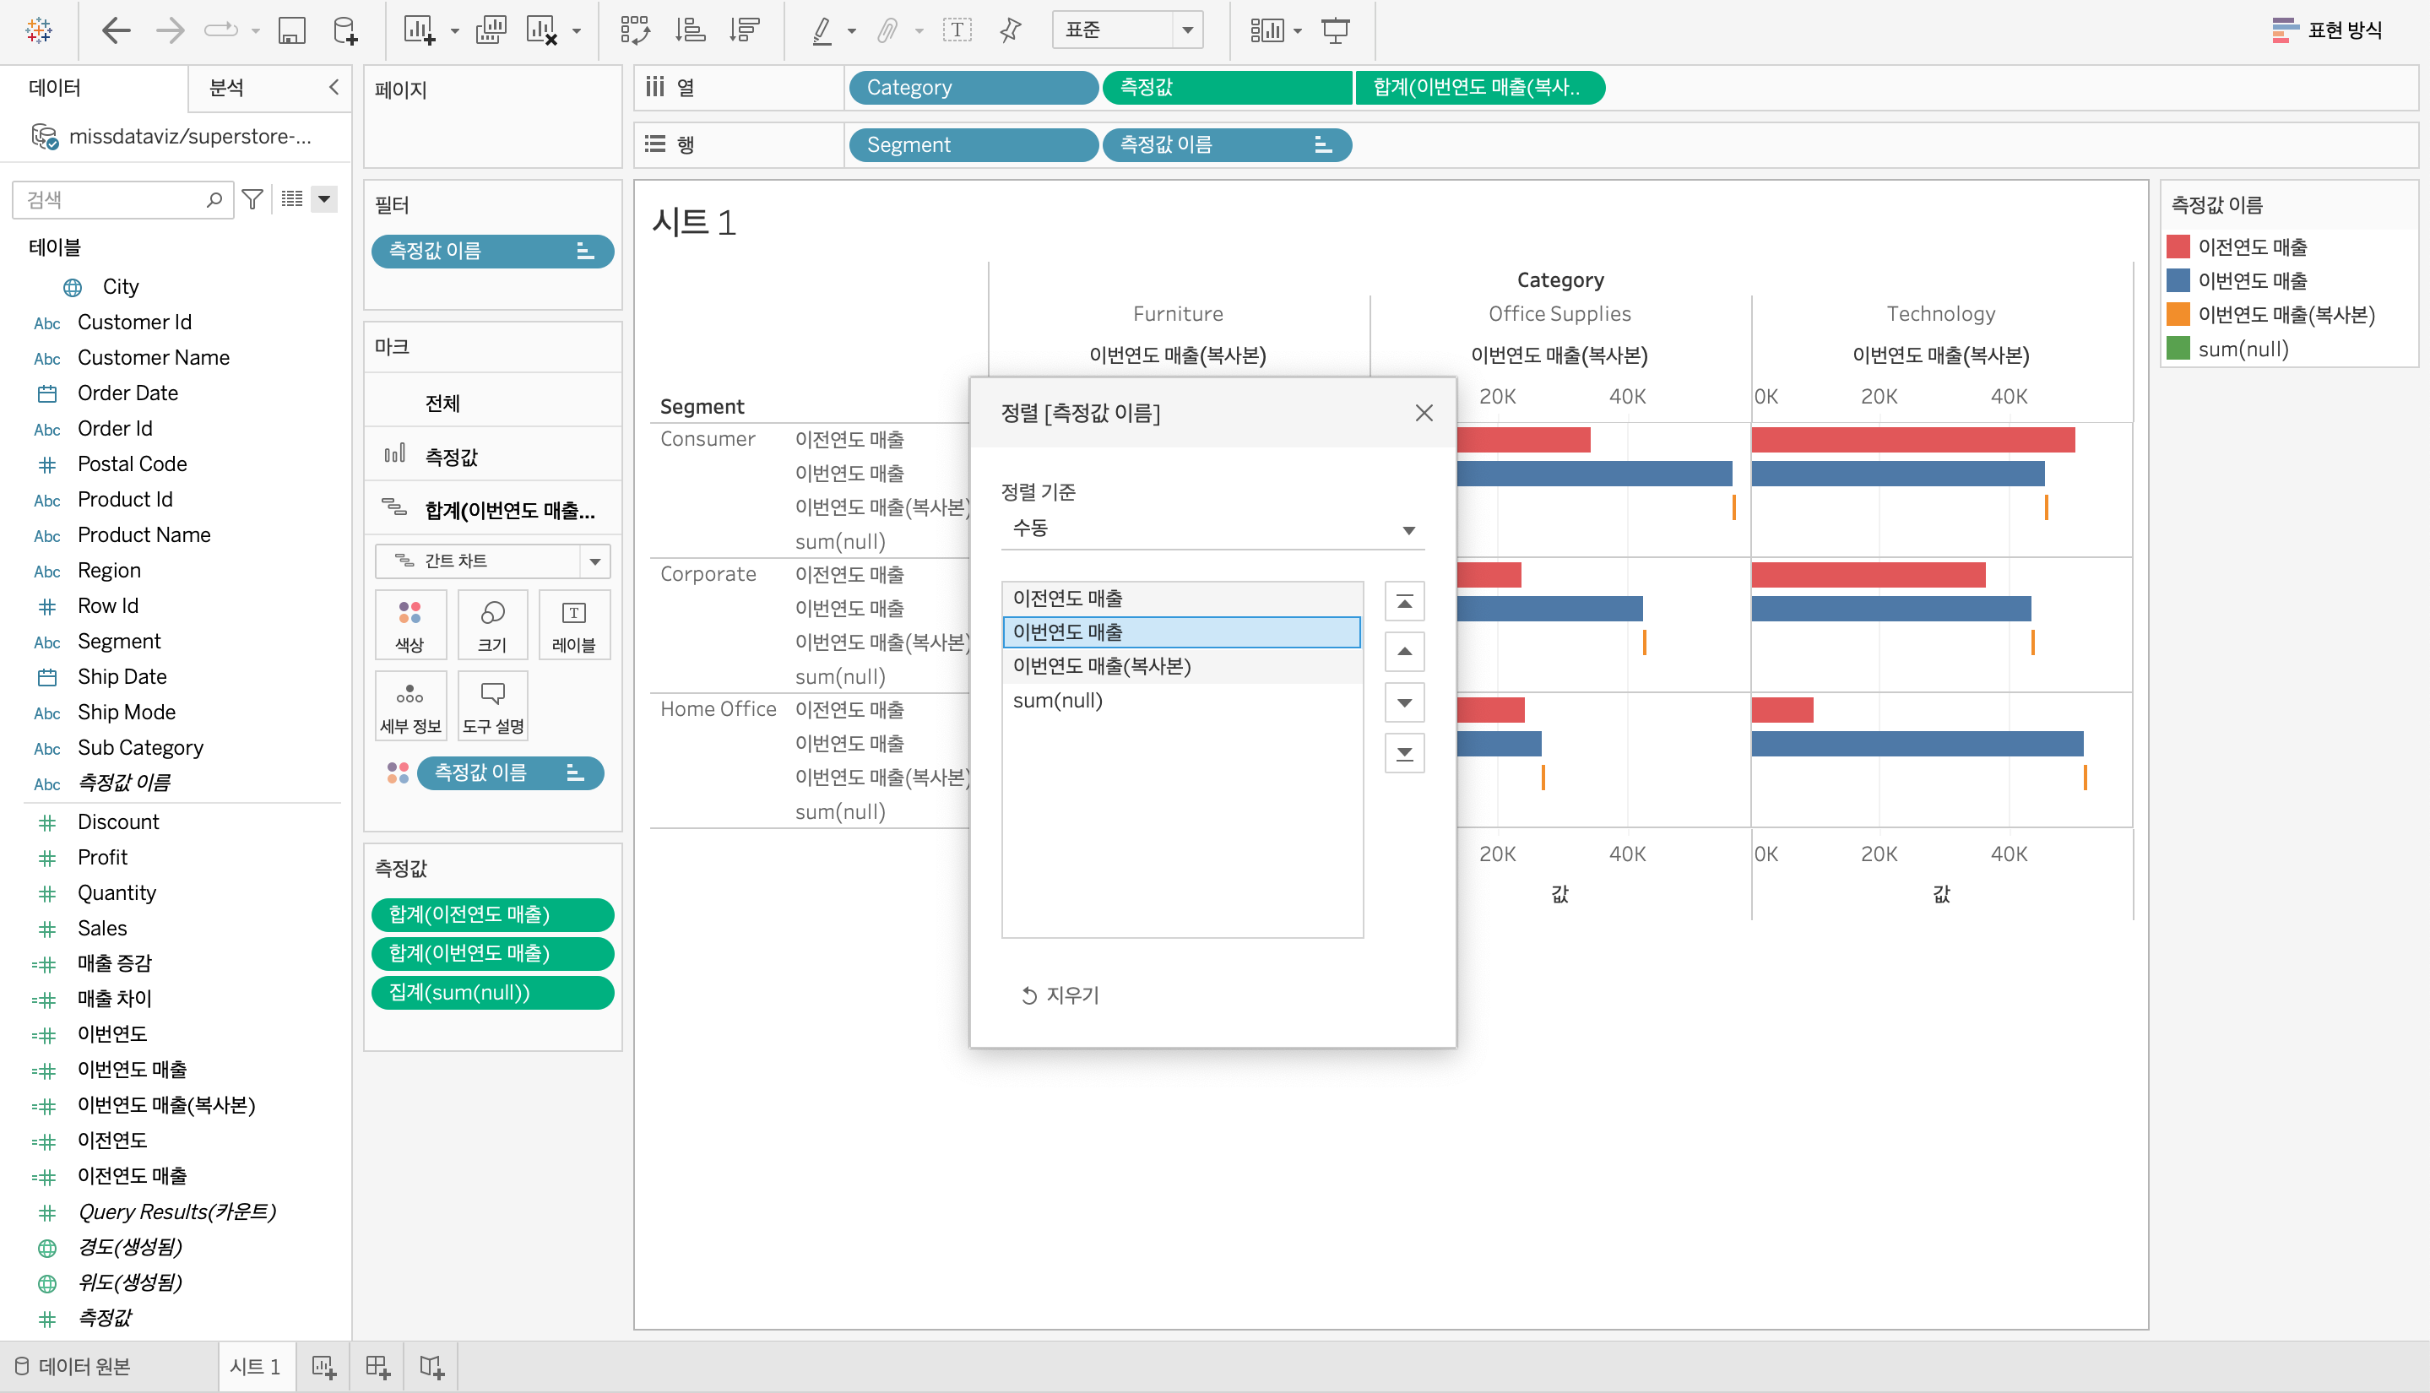The width and height of the screenshot is (2430, 1393).
Task: Click the red 이전연도 매출 legend swatch
Action: (x=2178, y=247)
